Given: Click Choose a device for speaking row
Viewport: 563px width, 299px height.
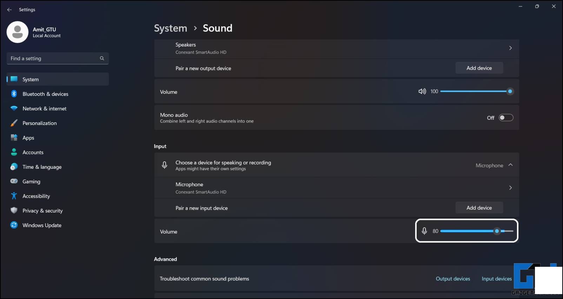Looking at the screenshot, I should [x=337, y=165].
